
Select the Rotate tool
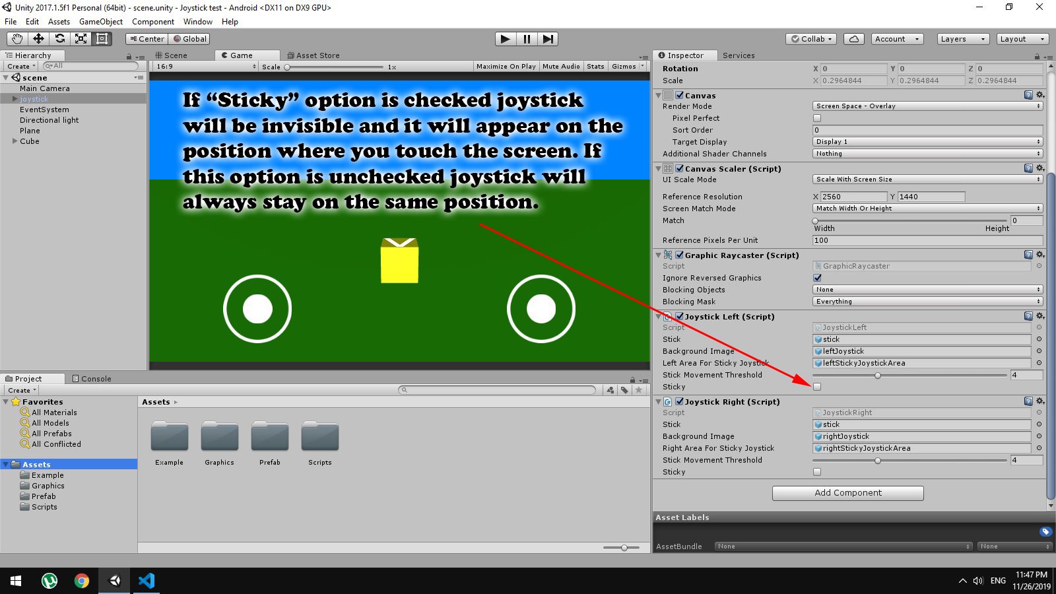click(59, 39)
